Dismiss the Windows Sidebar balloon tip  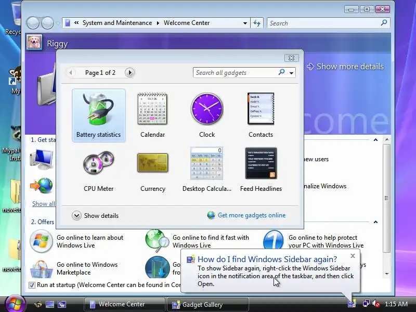click(x=353, y=256)
